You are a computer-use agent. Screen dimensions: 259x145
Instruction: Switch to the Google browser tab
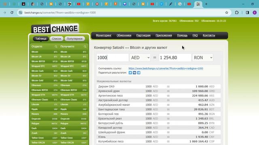click(180, 4)
